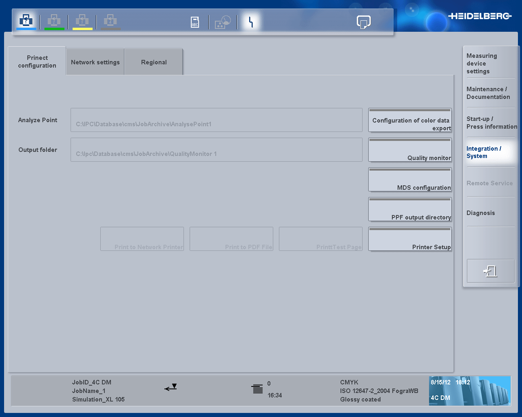
Task: Click the logout icon at sidebar bottom
Action: pos(491,270)
